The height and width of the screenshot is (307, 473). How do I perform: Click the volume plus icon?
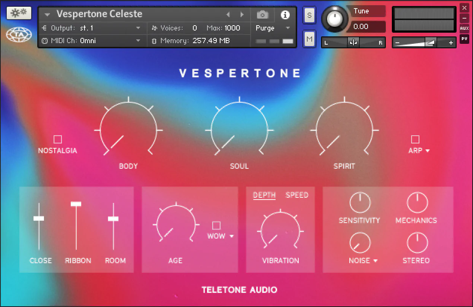[x=451, y=43]
